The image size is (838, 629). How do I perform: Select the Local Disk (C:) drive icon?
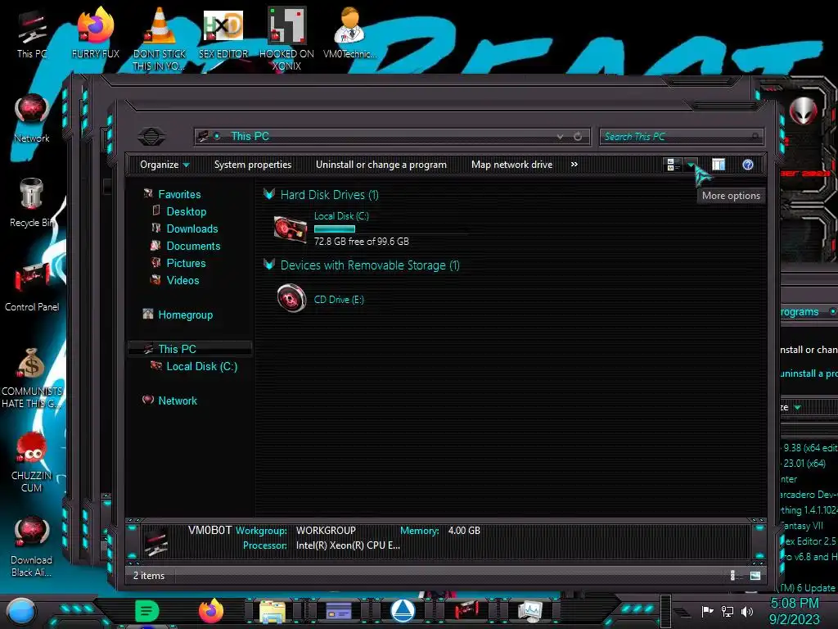291,229
